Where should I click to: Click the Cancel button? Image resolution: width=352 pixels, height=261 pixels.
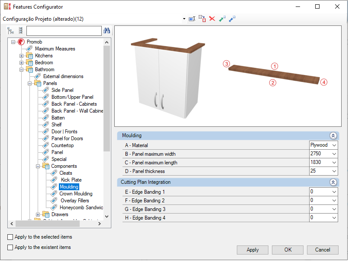pyautogui.click(x=323, y=250)
